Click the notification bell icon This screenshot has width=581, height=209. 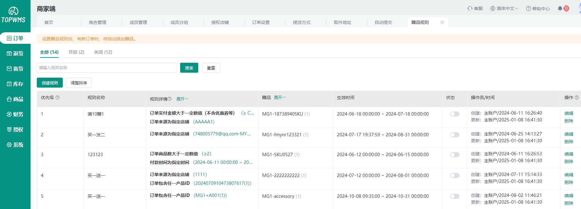[560, 8]
